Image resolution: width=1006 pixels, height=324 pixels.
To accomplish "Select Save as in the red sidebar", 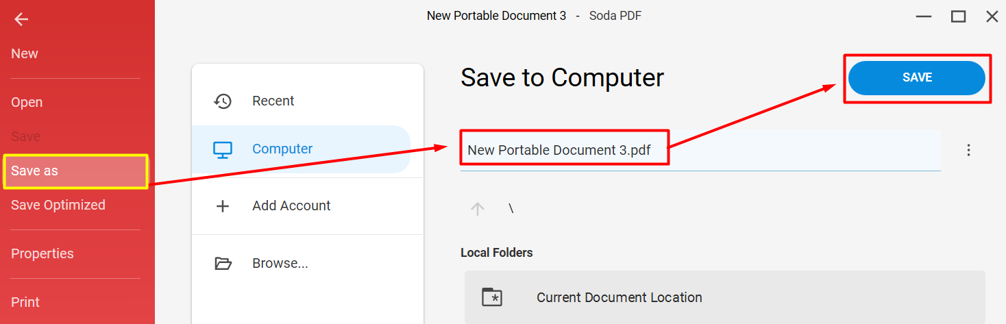I will tap(75, 171).
